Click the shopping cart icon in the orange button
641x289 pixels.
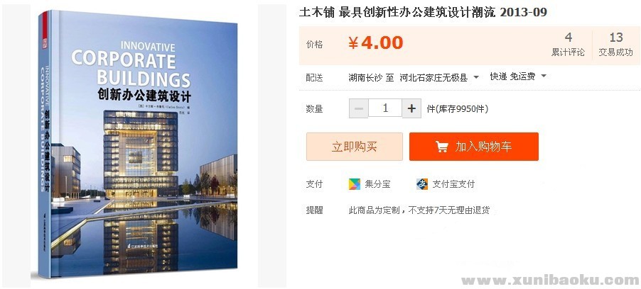(x=441, y=147)
